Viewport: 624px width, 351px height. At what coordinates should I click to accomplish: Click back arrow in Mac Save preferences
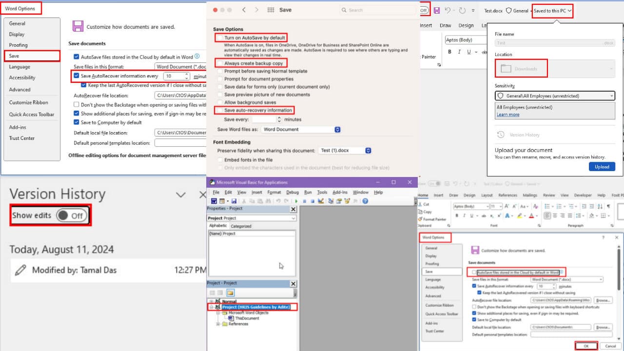[x=244, y=10]
